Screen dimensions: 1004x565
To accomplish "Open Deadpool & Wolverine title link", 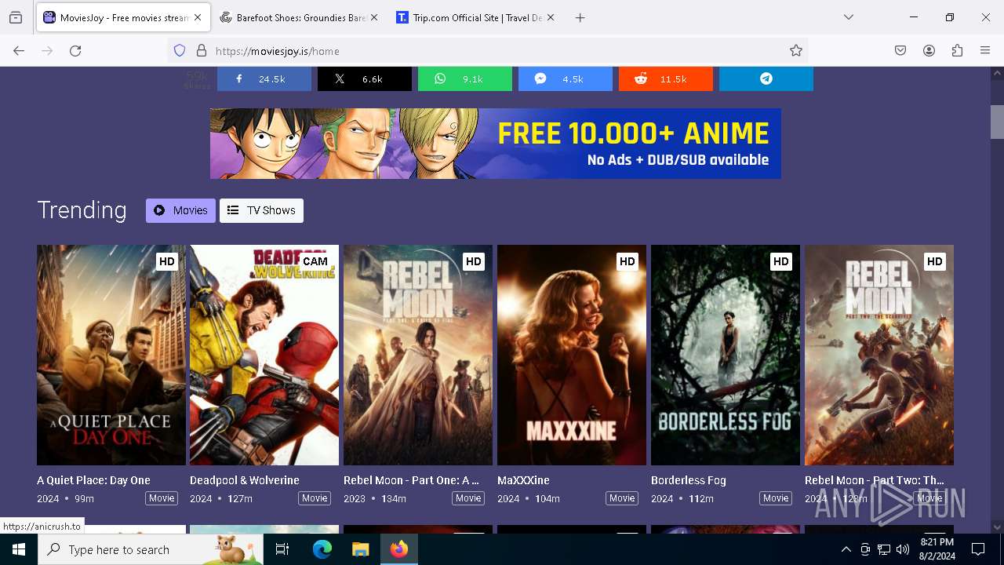I will tap(245, 480).
